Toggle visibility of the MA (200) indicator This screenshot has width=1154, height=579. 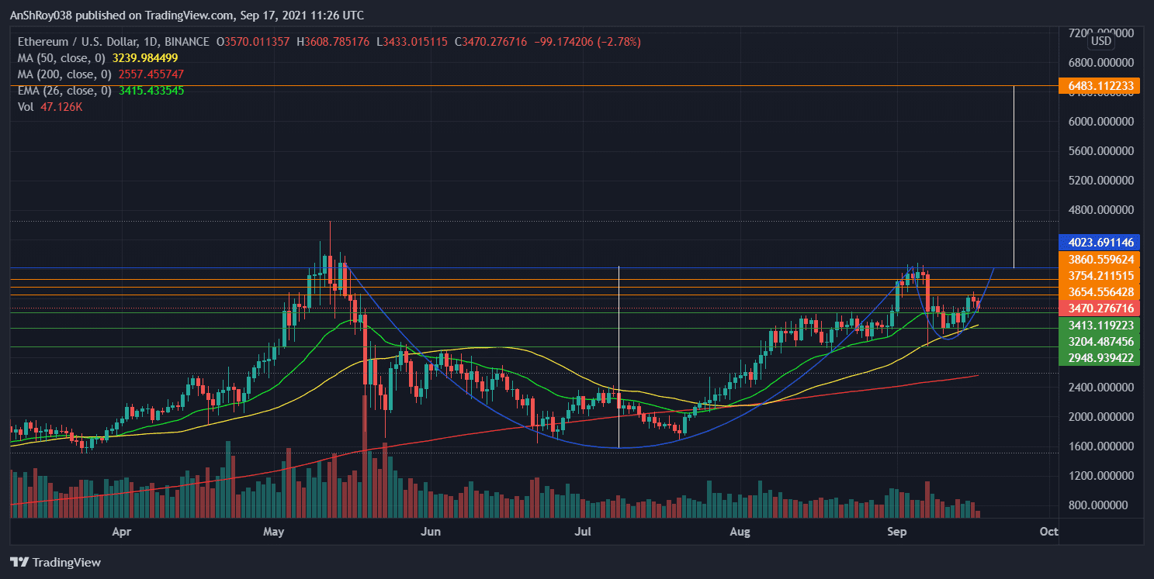pos(66,74)
